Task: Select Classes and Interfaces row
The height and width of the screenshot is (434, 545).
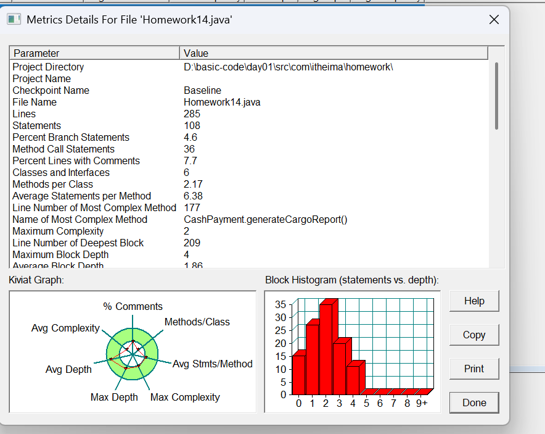Action: (x=249, y=173)
